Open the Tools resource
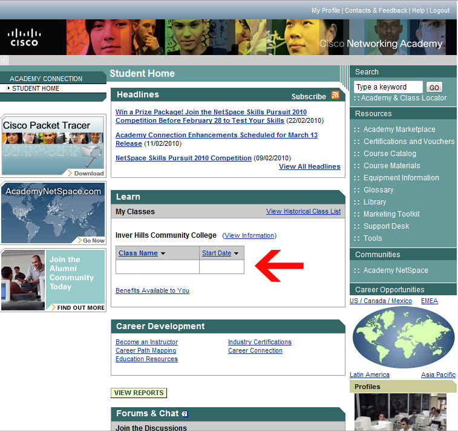This screenshot has width=458, height=432. (373, 238)
